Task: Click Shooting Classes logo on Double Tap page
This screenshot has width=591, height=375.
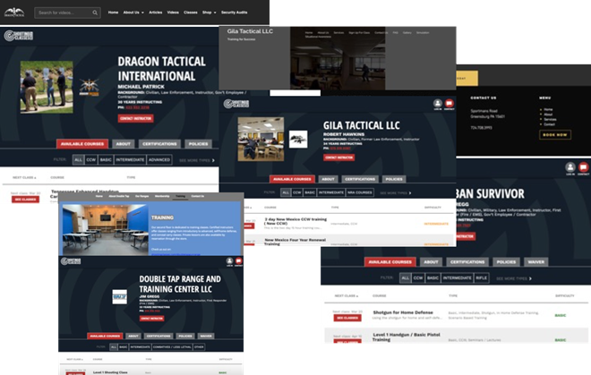Action: click(x=71, y=261)
